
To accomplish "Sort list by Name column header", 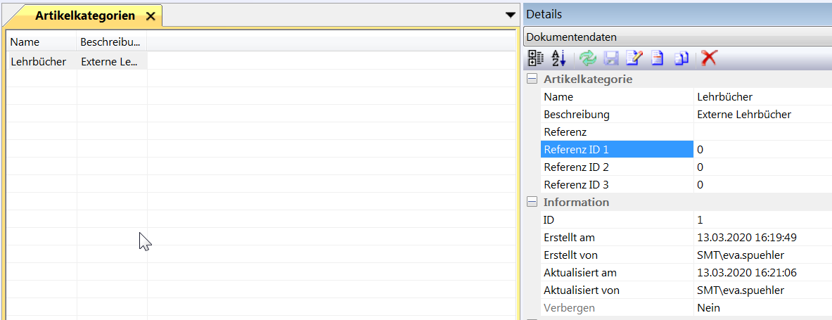I will click(41, 42).
